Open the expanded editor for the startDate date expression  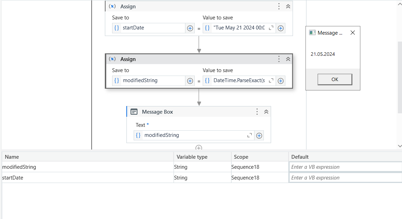(x=271, y=28)
